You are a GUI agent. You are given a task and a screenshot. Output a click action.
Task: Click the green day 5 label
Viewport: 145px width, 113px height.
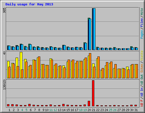pyautogui.click(x=26, y=110)
